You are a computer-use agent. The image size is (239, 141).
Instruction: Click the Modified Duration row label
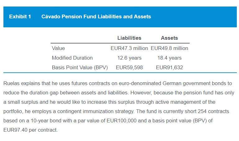(72, 58)
